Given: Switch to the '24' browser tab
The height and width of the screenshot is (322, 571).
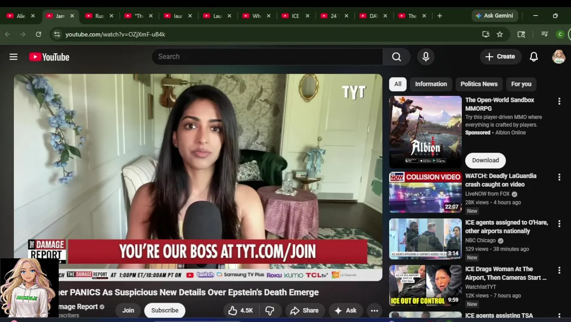Looking at the screenshot, I should [334, 16].
